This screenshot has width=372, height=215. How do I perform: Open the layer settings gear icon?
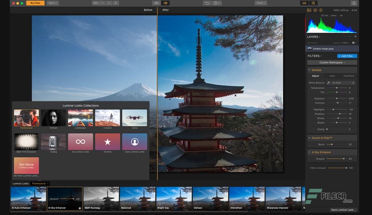coord(354,43)
